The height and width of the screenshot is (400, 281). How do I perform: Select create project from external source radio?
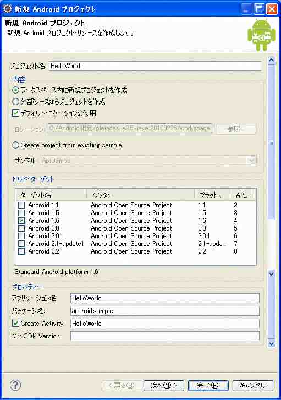pos(15,102)
